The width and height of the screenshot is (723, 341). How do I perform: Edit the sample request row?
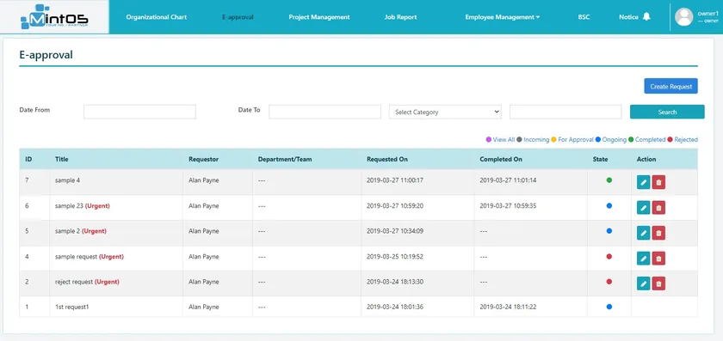click(x=643, y=259)
